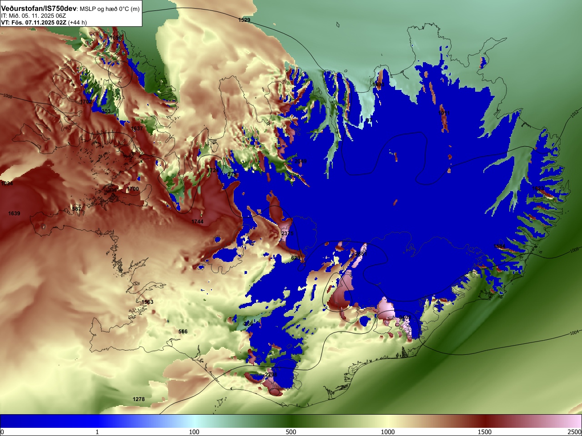
Task: Click the map value '1278'
Action: 139,399
